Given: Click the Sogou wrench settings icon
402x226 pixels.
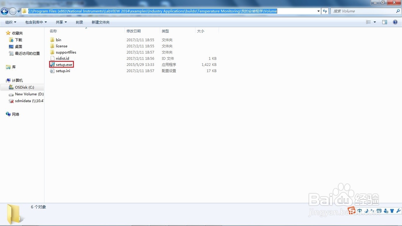Looking at the screenshot, I should 398,211.
